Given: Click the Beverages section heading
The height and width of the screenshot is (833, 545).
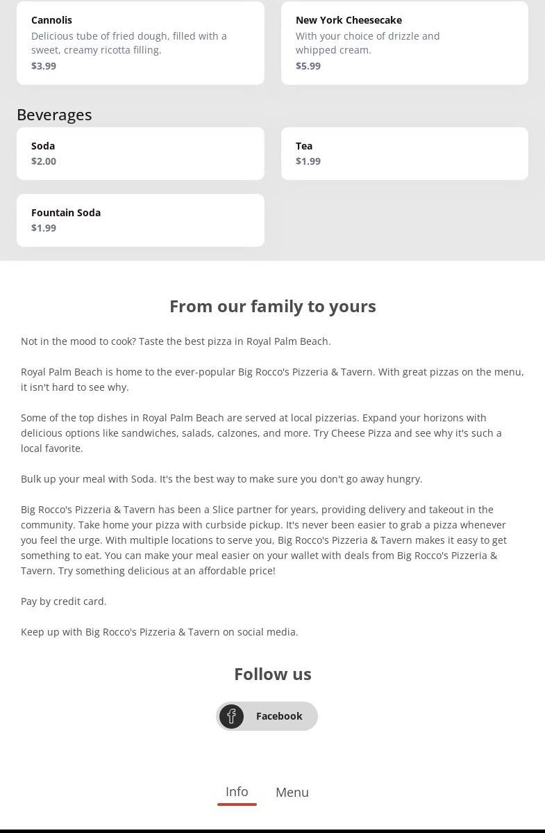Looking at the screenshot, I should (54, 115).
